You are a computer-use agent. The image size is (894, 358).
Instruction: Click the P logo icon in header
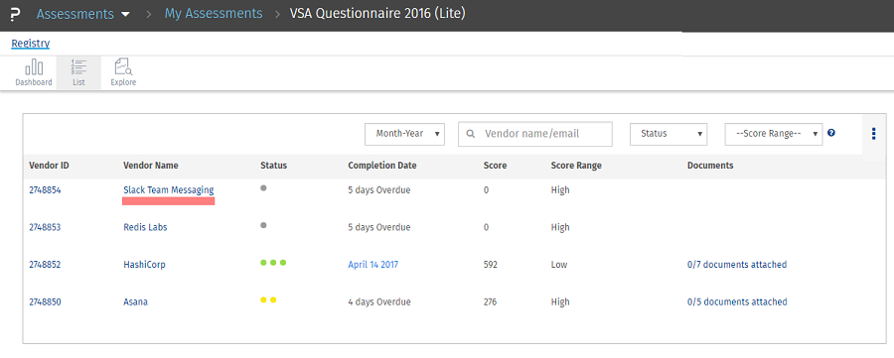pos(15,14)
